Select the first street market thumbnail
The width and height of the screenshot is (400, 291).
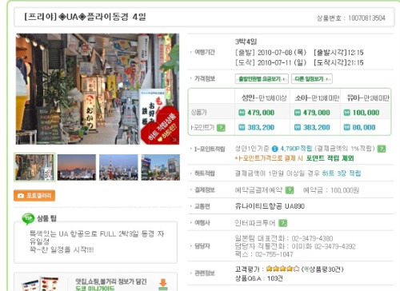coord(34,167)
